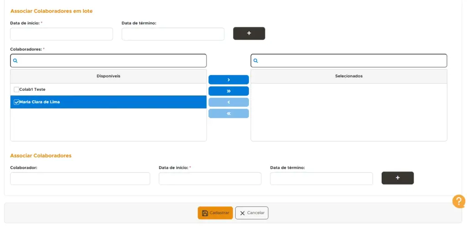This screenshot has width=467, height=226.
Task: Remove a collaborator with the single left arrow
Action: [228, 102]
